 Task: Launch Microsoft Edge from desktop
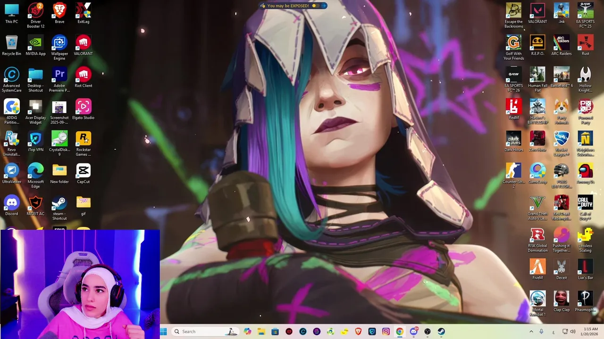click(x=35, y=176)
